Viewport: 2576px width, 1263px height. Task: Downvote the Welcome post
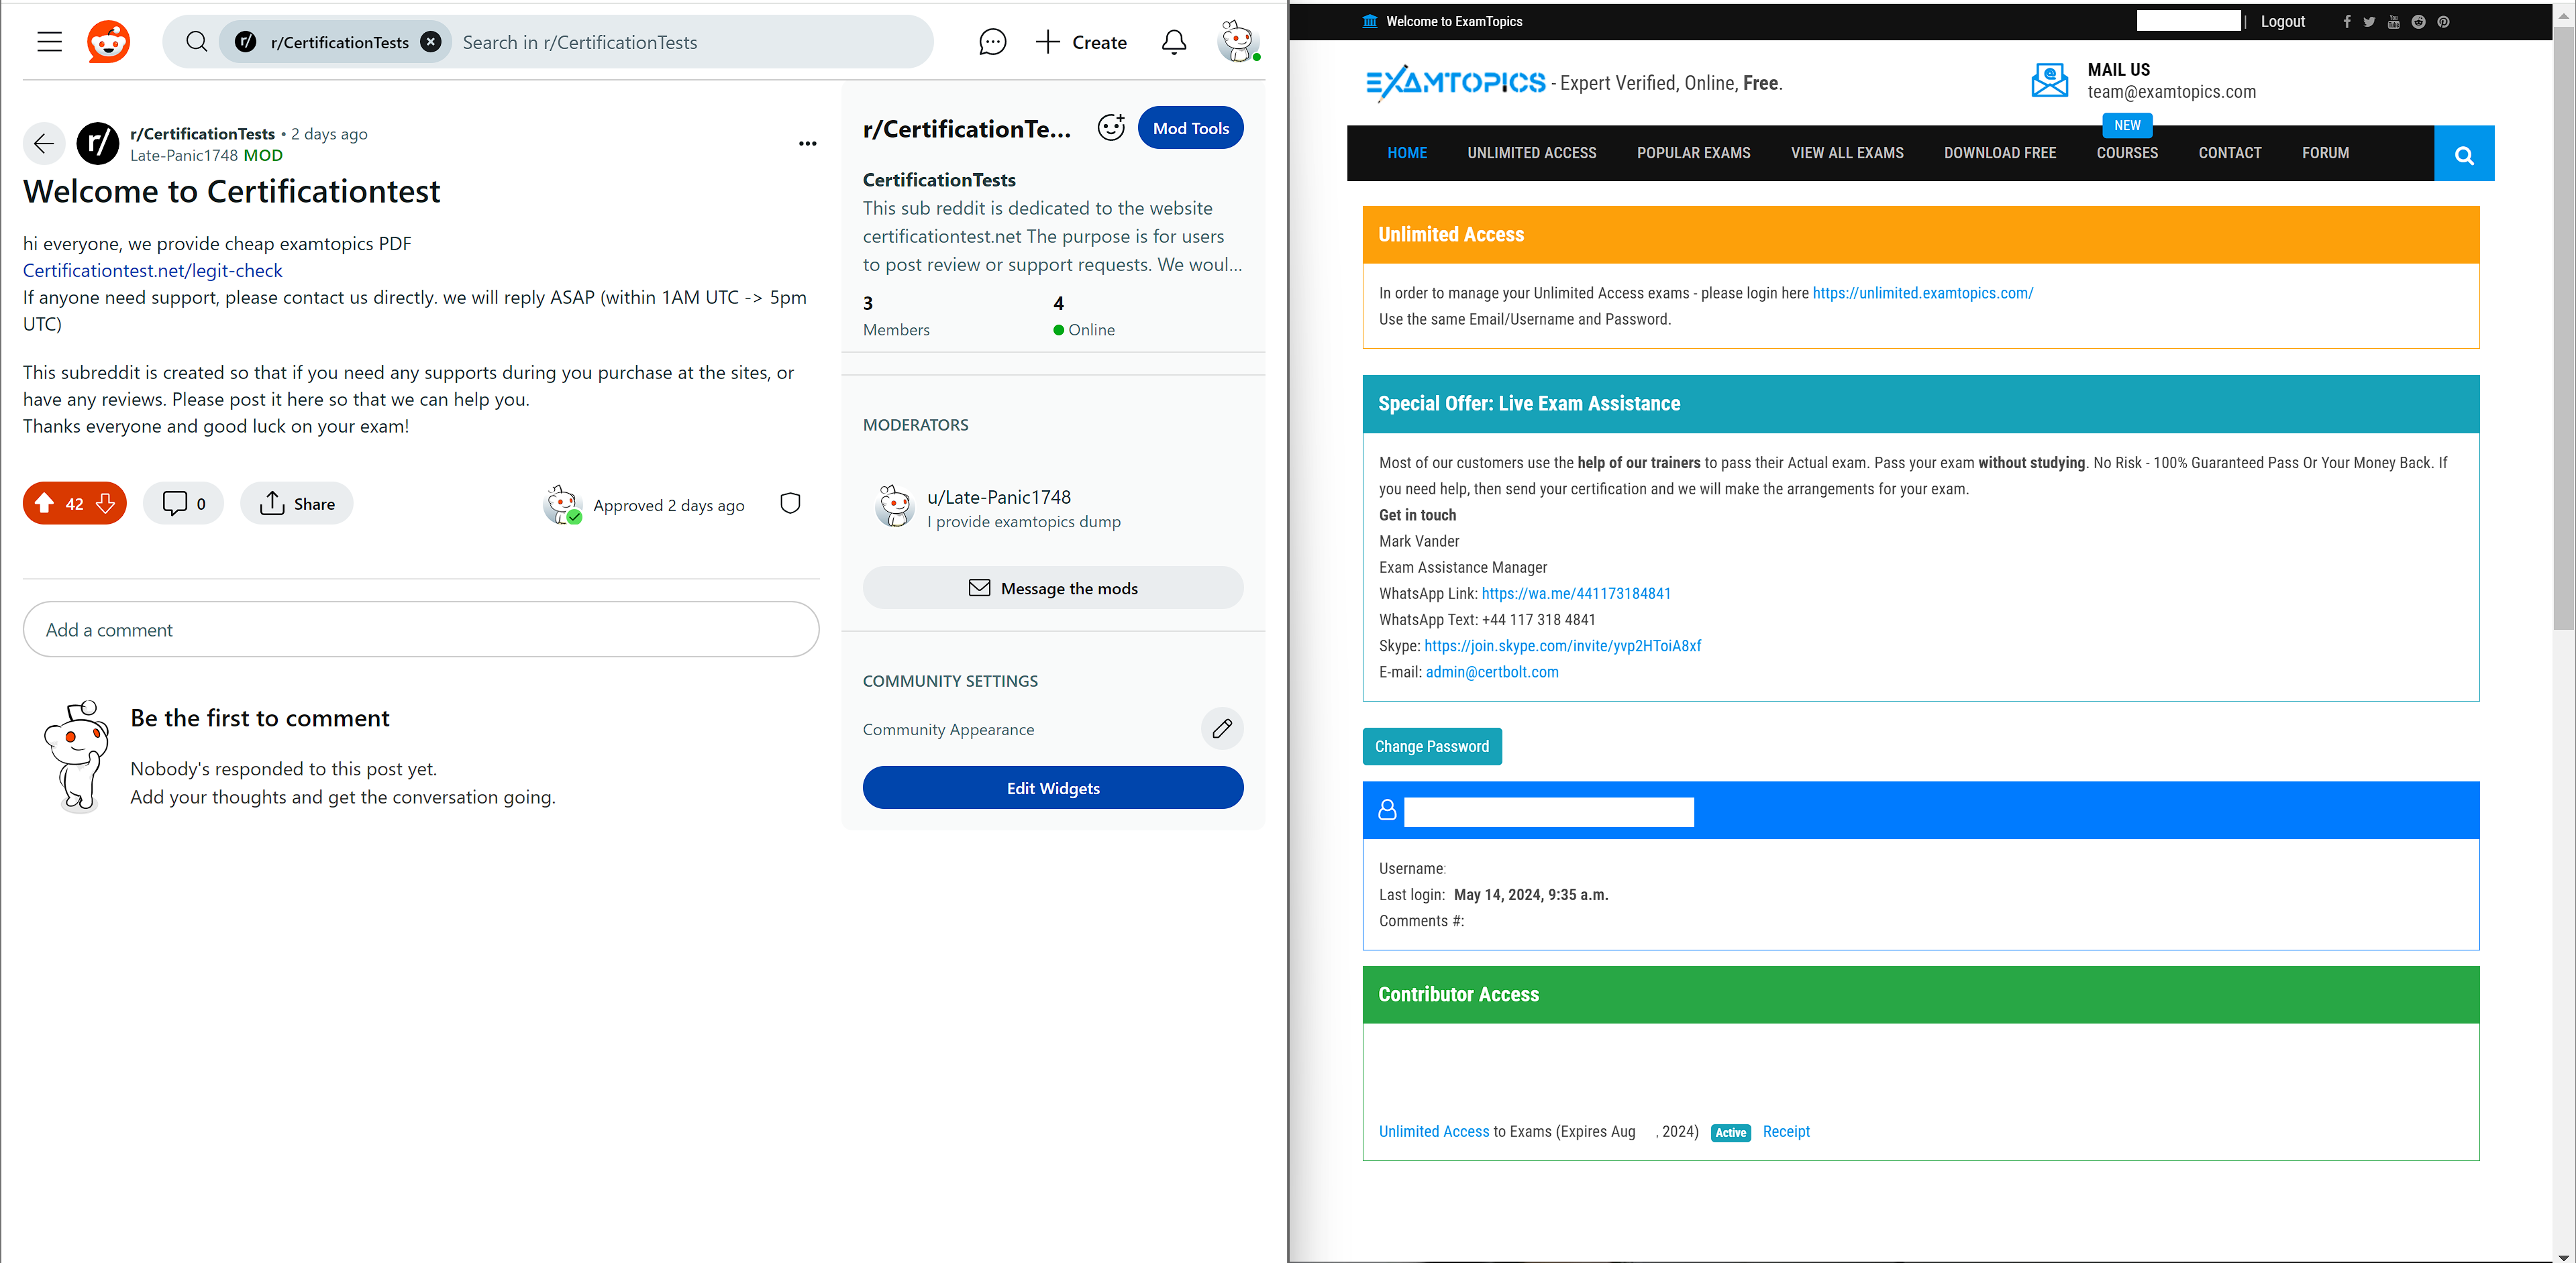click(x=105, y=504)
